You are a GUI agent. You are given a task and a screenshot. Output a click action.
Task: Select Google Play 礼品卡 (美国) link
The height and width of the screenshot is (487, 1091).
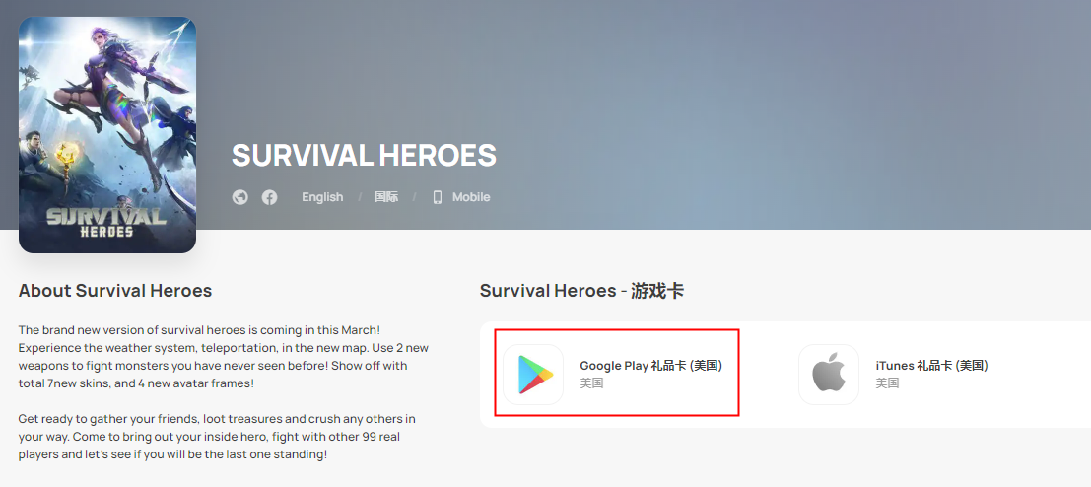tap(650, 365)
